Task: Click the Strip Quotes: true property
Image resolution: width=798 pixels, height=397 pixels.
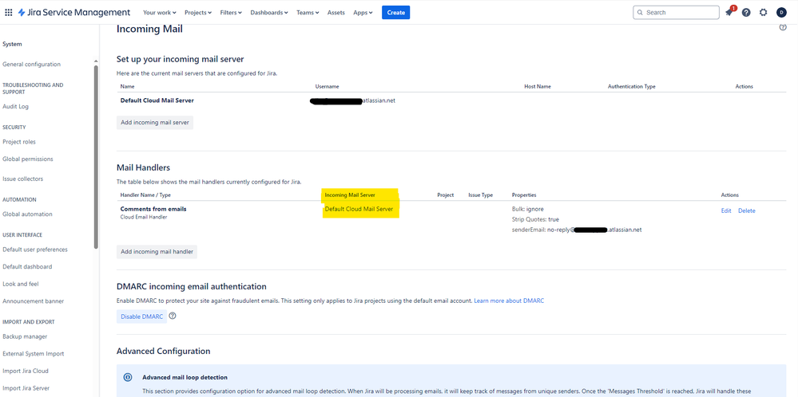Action: [535, 220]
